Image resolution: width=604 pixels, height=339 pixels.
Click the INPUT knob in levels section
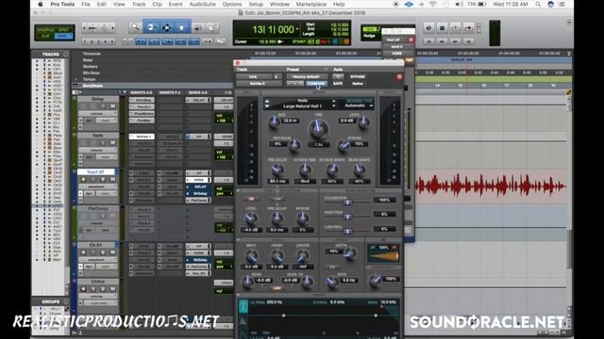pyautogui.click(x=252, y=256)
